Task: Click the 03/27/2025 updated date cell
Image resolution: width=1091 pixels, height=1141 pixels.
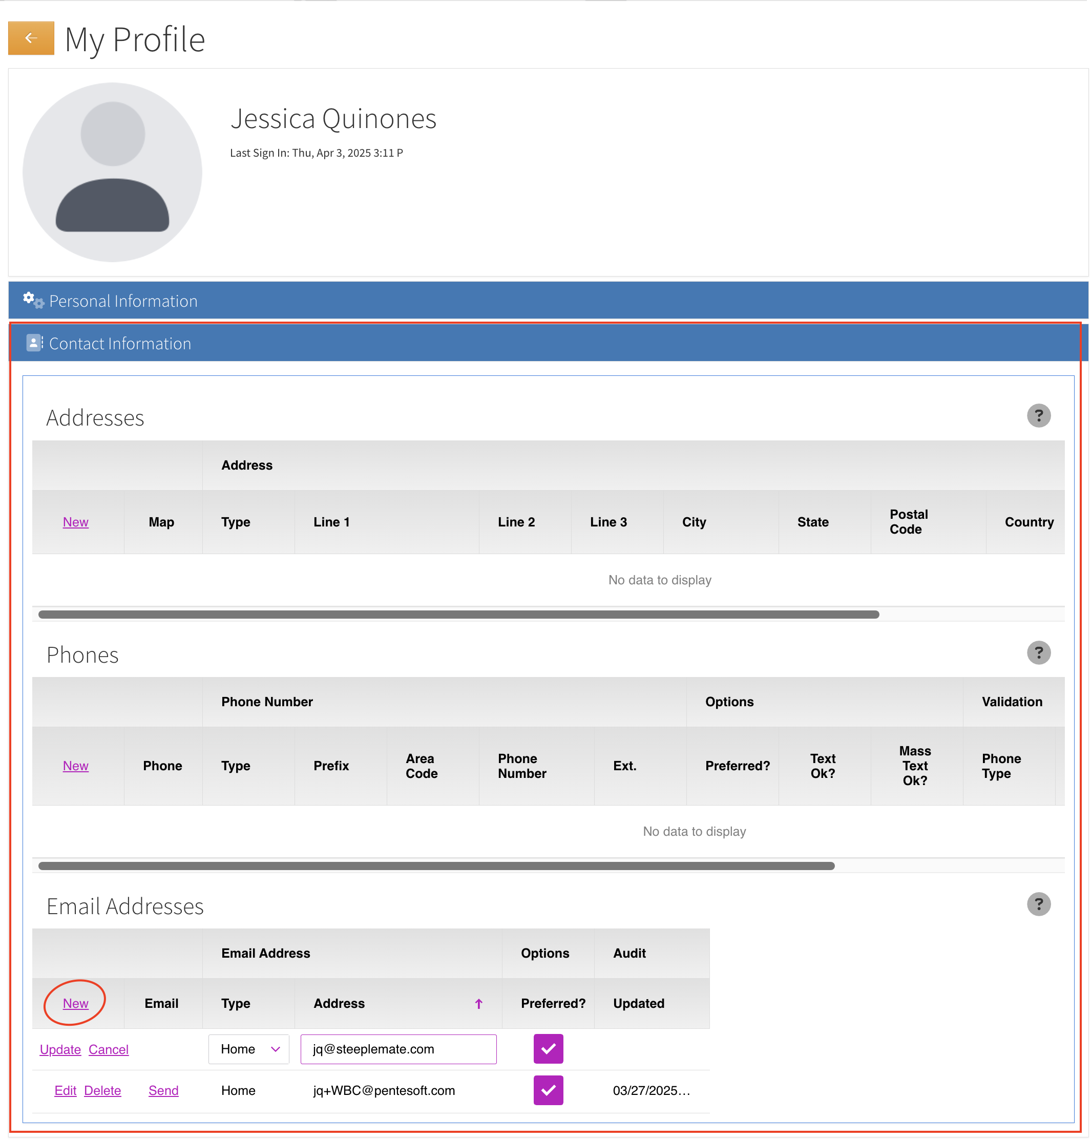Action: coord(652,1091)
